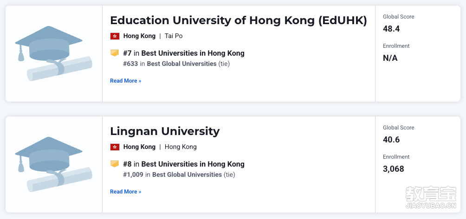The image size is (466, 219).
Task: Open #1,009 in Best Global Universities ranking
Action: 179,175
